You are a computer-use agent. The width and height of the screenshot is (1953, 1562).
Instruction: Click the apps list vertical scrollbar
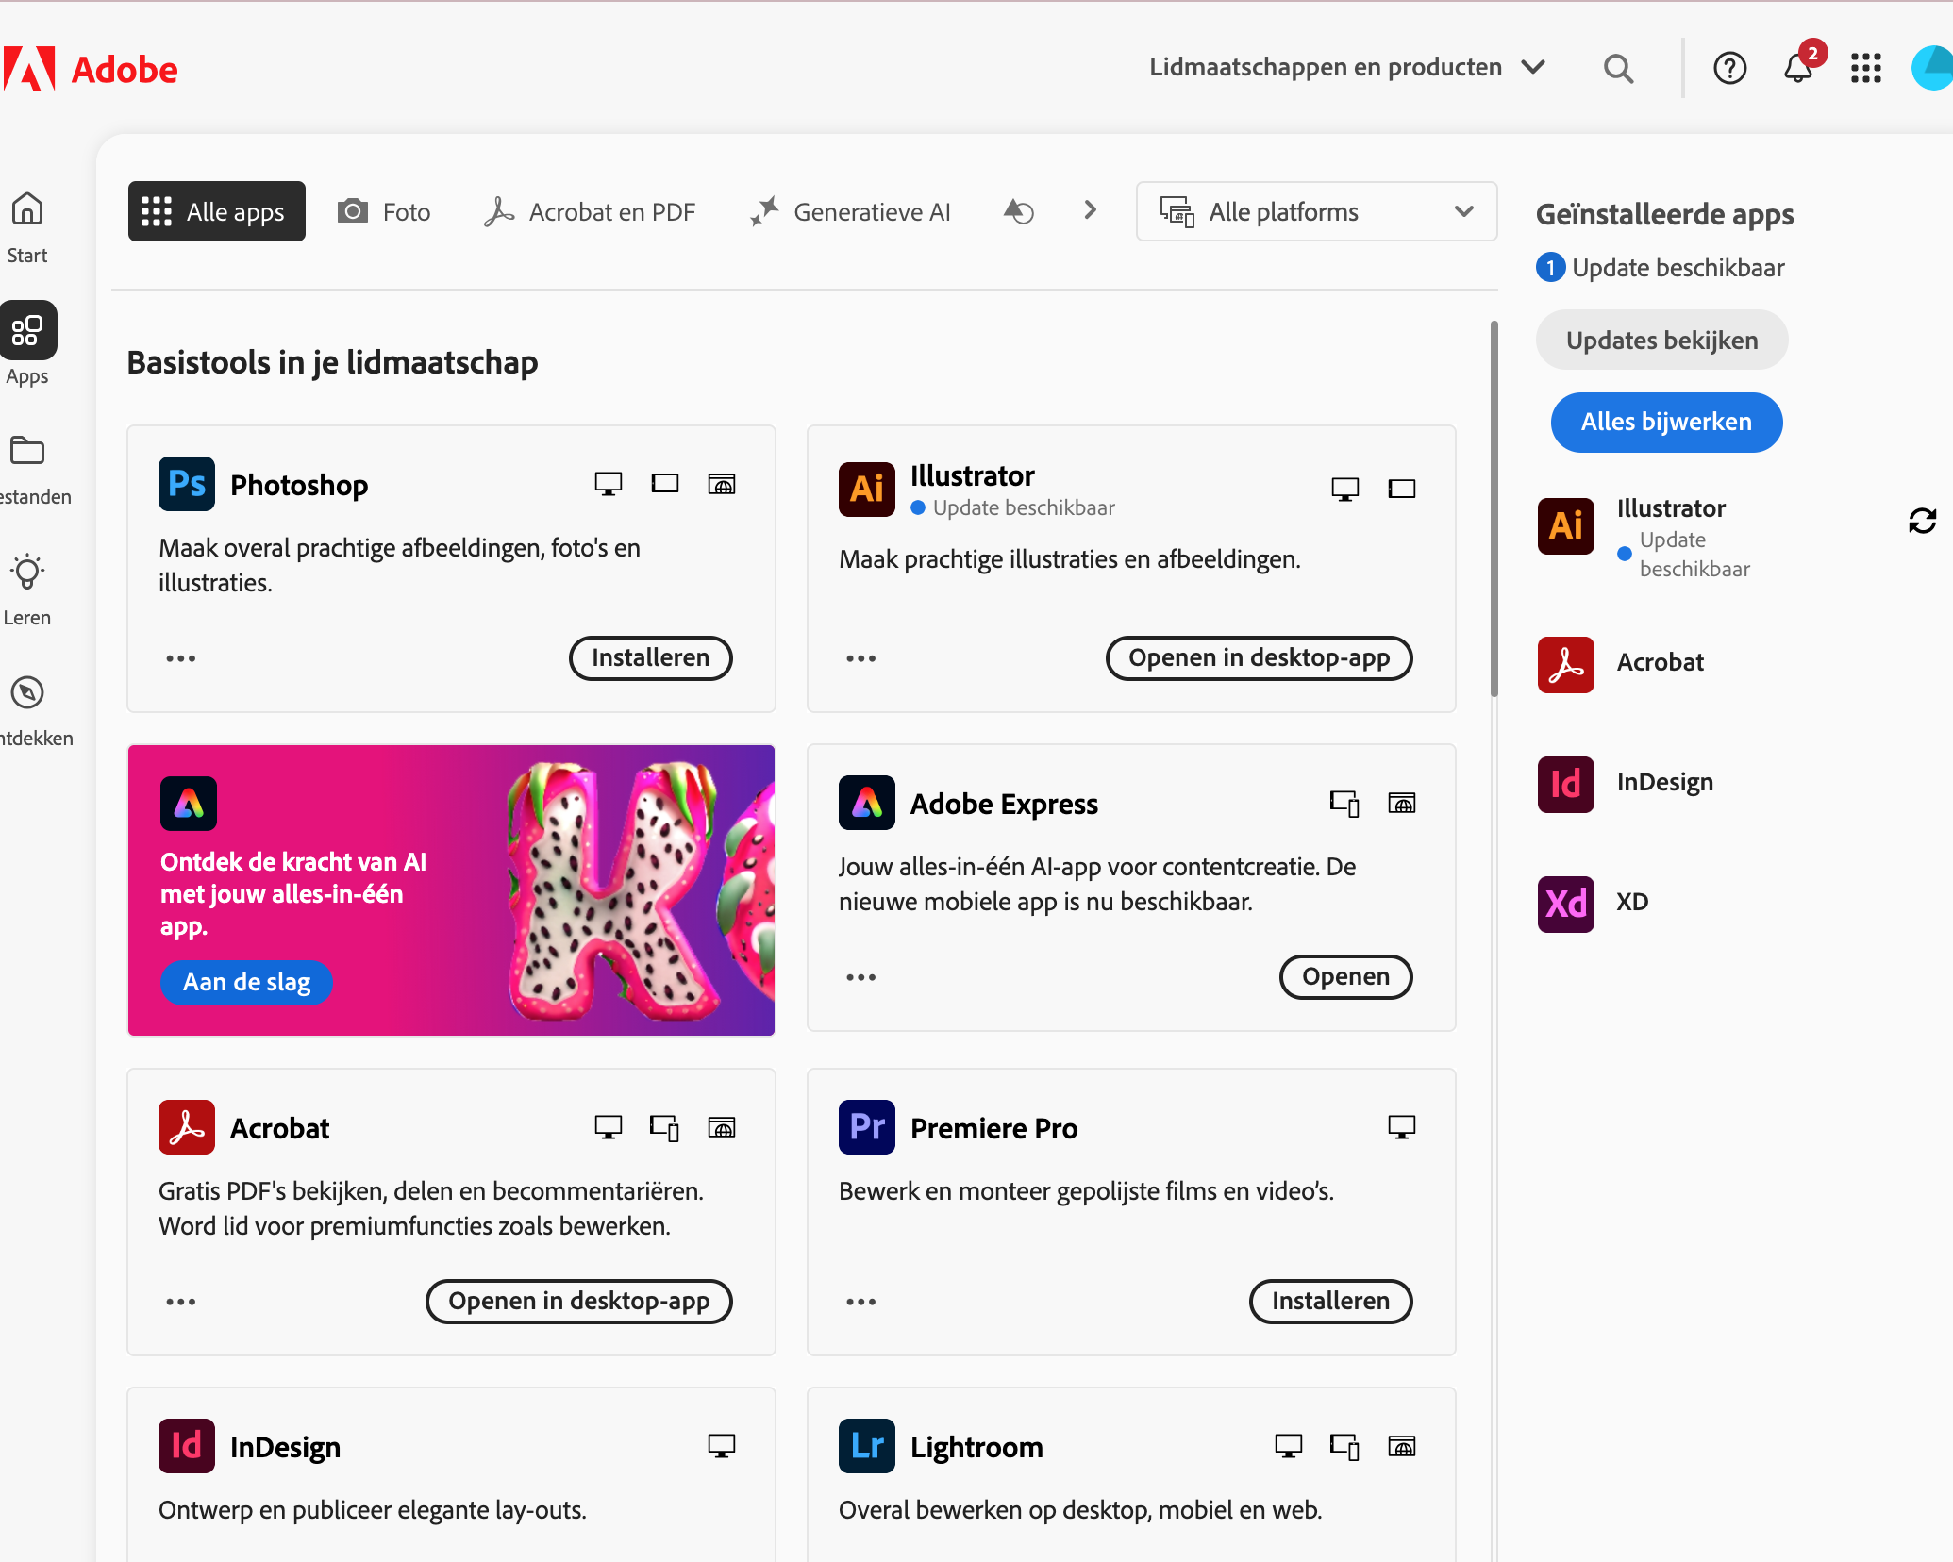[1494, 509]
